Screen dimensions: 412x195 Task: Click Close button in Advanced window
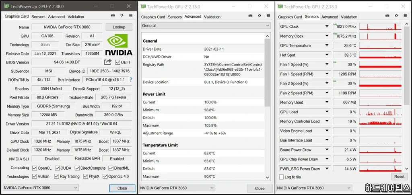(x=260, y=189)
